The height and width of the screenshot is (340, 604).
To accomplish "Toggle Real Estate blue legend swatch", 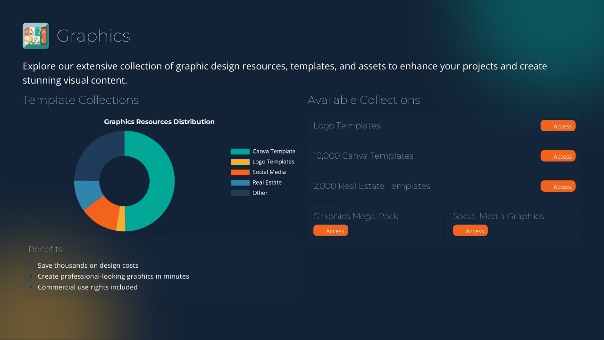I will [240, 183].
